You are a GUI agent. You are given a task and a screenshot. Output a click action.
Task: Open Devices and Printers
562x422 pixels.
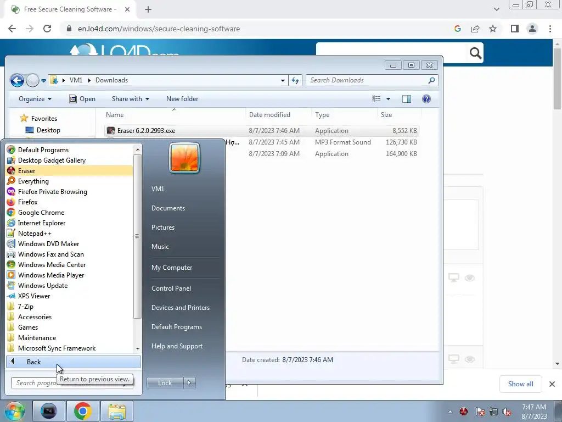click(180, 308)
